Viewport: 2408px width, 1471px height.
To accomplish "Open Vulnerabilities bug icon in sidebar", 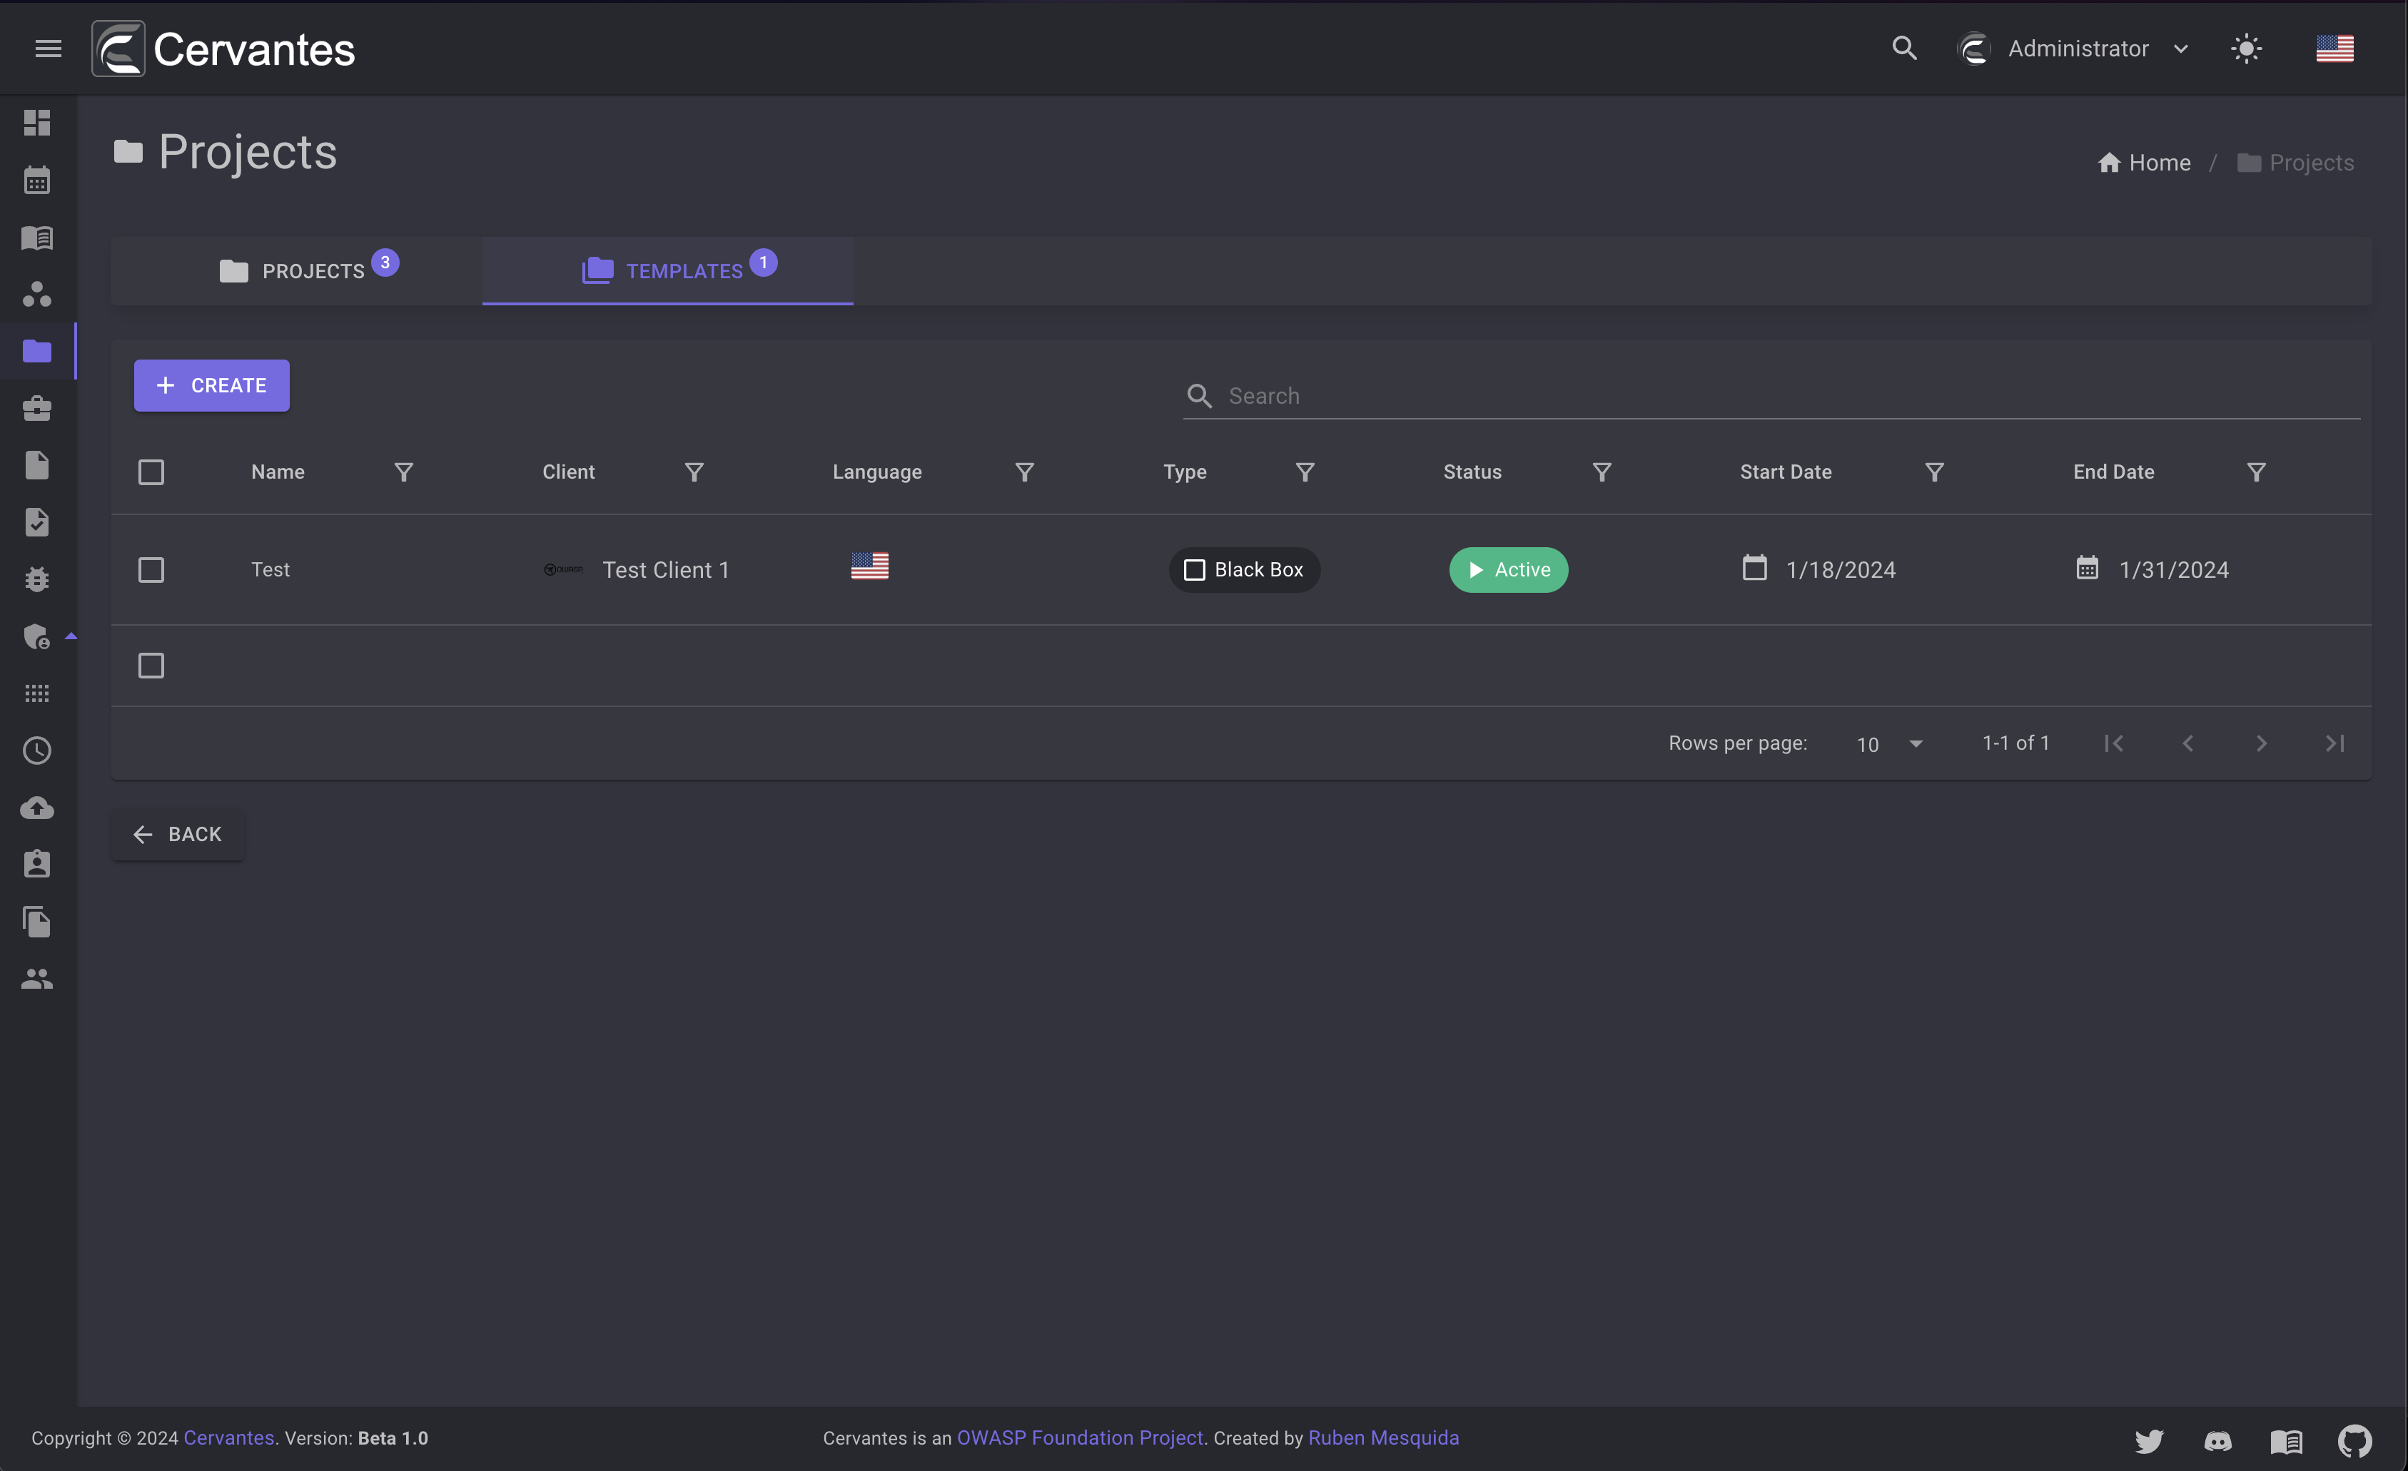I will (x=37, y=579).
